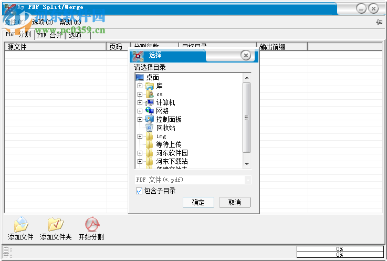Click the pin icon in menu bar
The height and width of the screenshot is (261, 387).
[379, 22]
